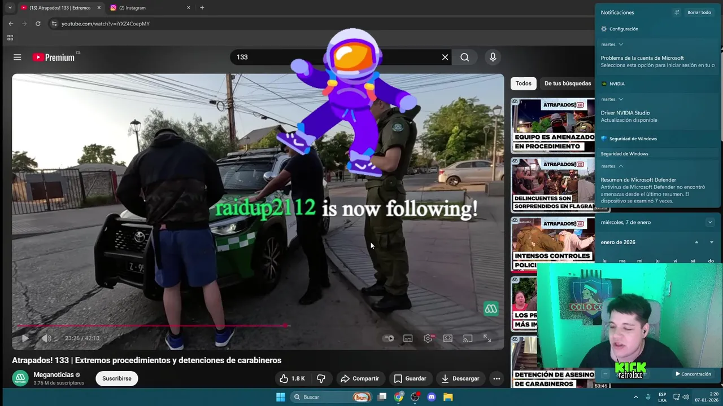Open Resumen de Microsoft Defender notification
723x406 pixels.
click(x=657, y=190)
